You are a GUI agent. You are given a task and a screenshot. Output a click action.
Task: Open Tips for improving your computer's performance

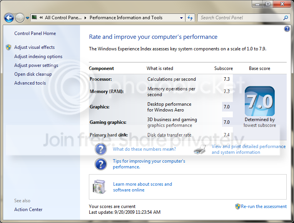pyautogui.click(x=149, y=164)
